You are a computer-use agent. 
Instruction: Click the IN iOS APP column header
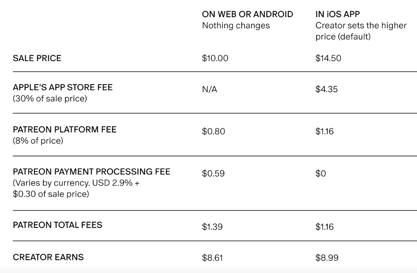click(338, 14)
